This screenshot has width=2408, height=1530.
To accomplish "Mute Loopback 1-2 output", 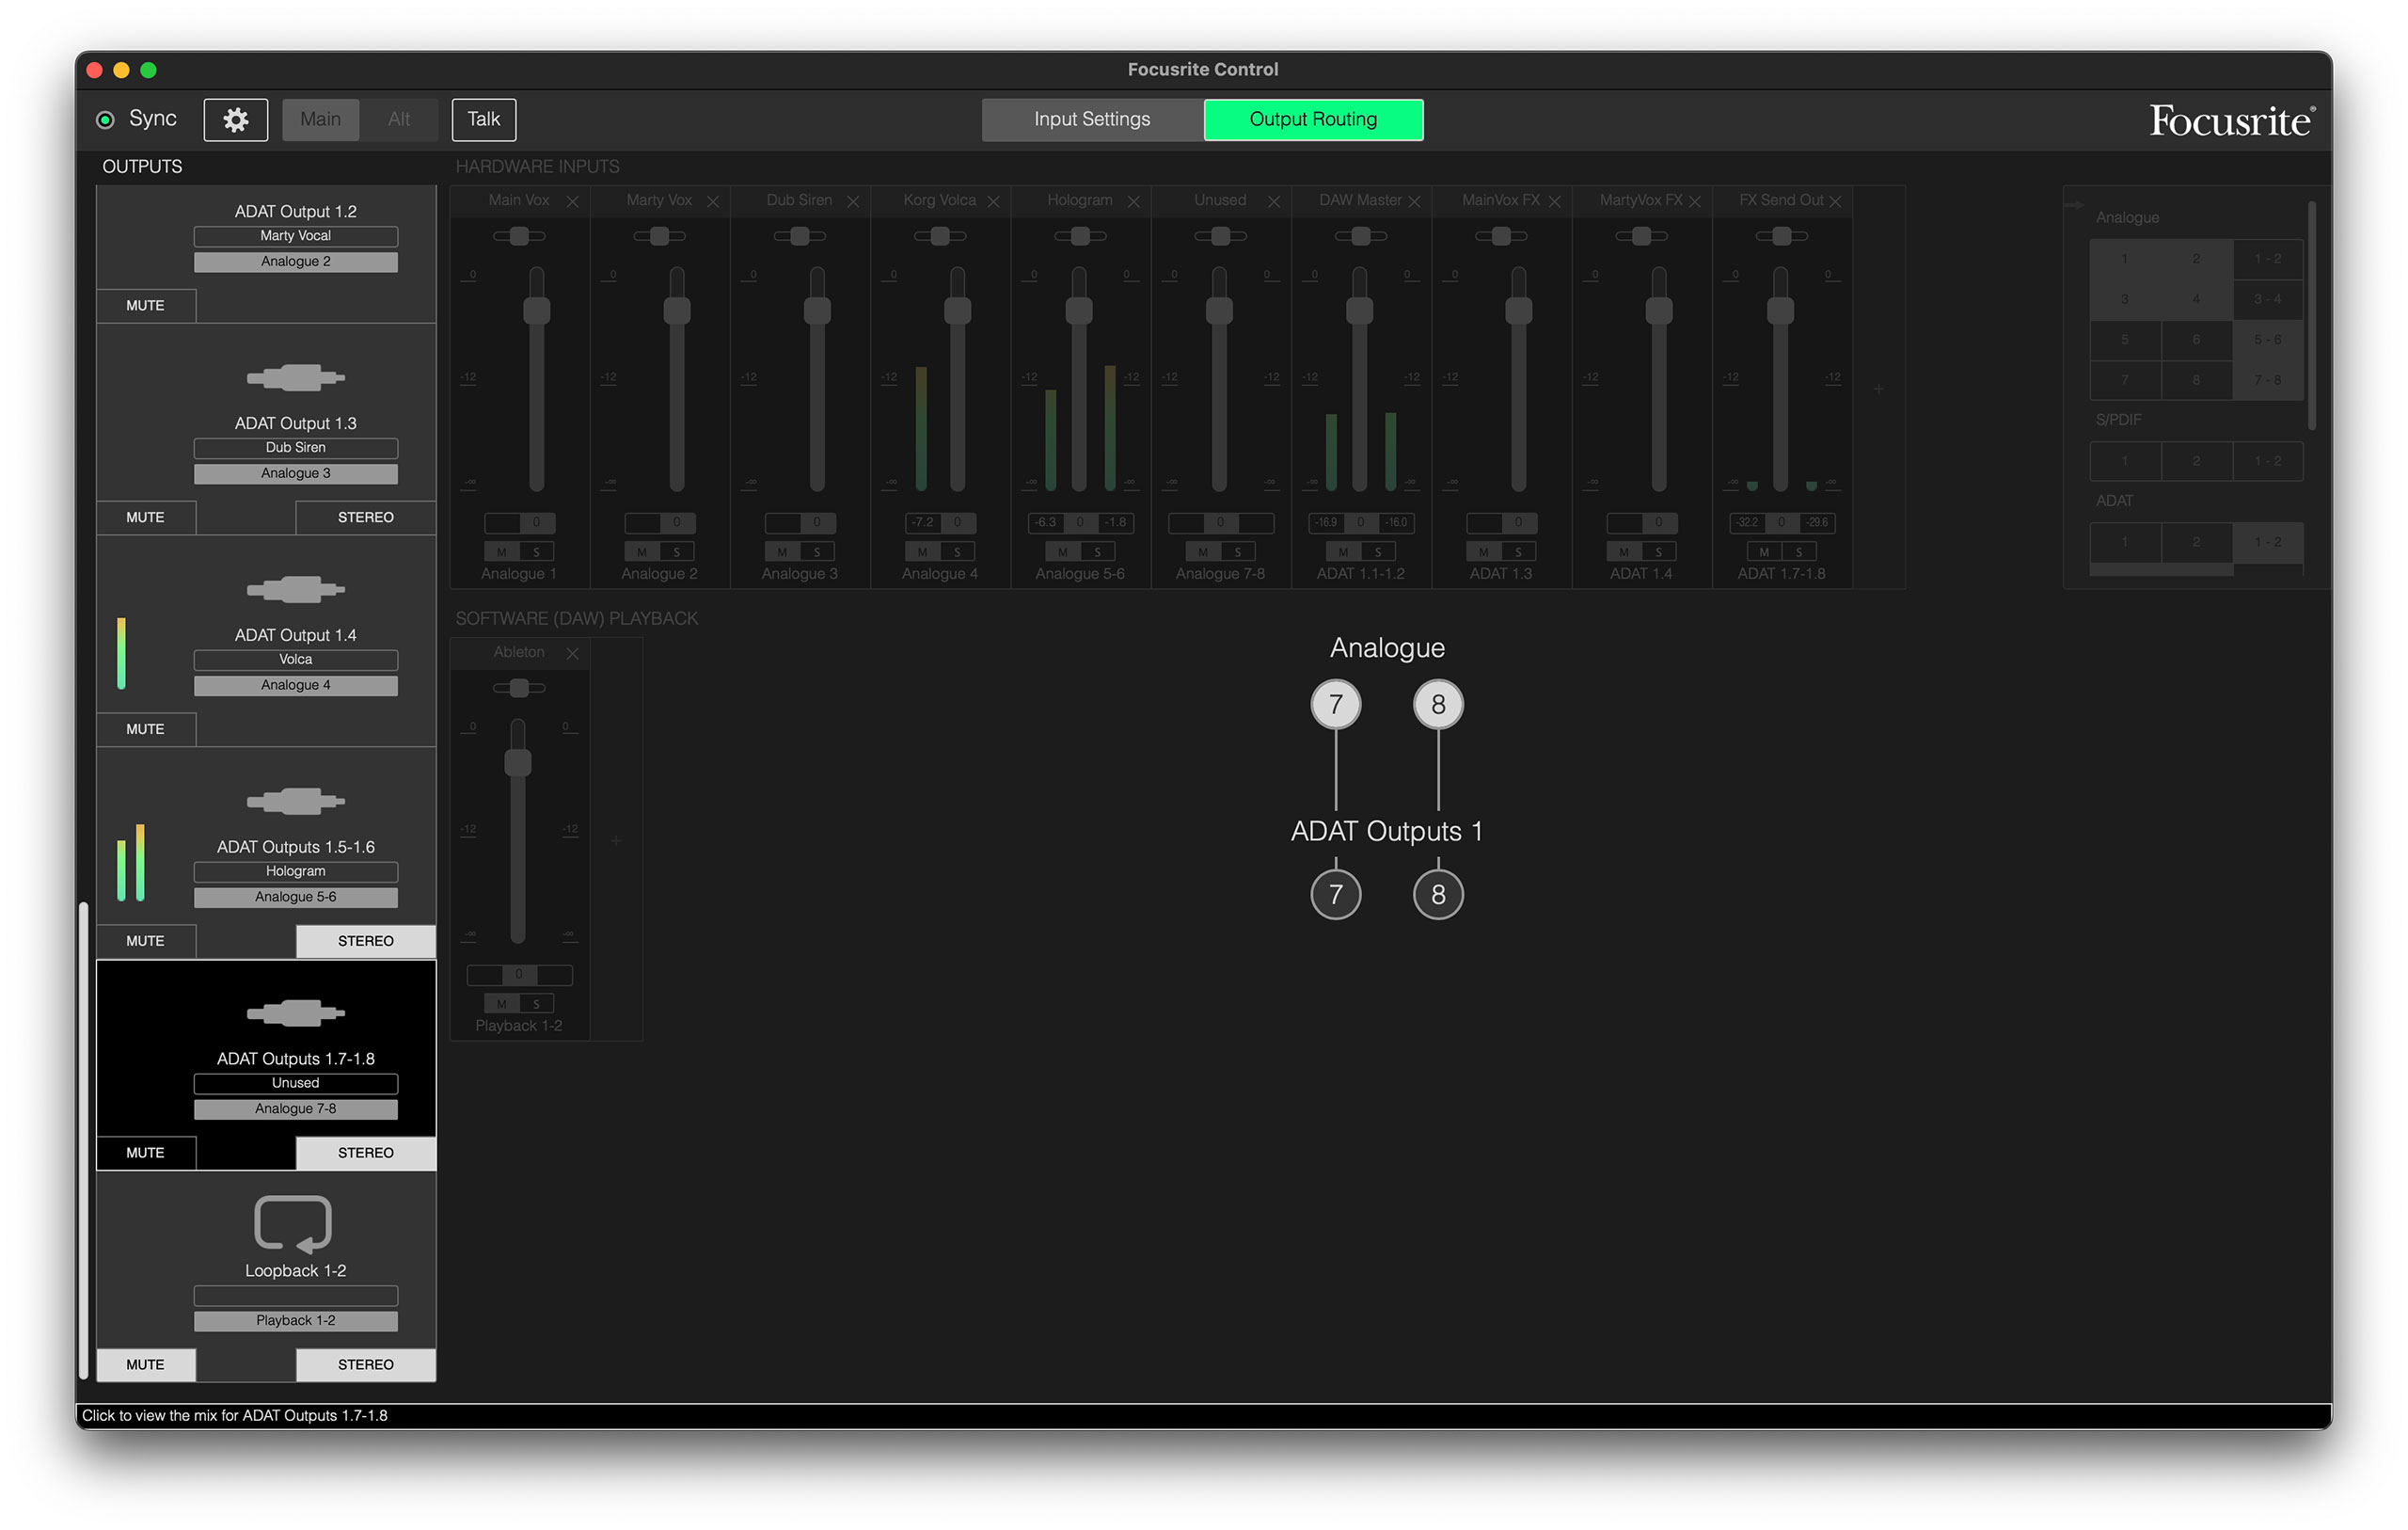I will coord(146,1365).
